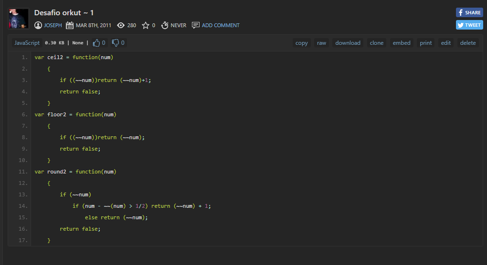The height and width of the screenshot is (265, 487).
Task: Click "if (~~num)" on line 13
Action: (75, 194)
